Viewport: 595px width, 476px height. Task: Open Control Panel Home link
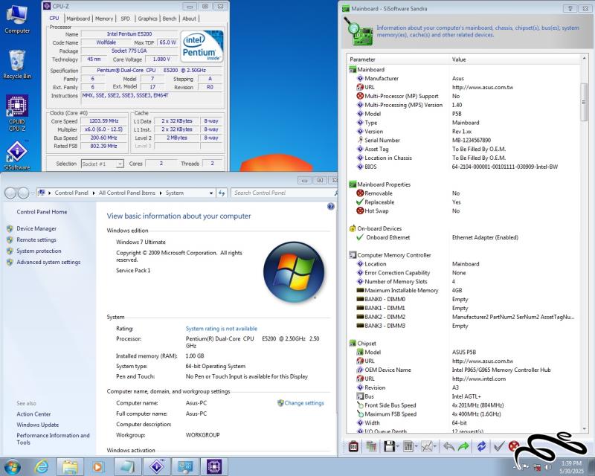[x=42, y=212]
